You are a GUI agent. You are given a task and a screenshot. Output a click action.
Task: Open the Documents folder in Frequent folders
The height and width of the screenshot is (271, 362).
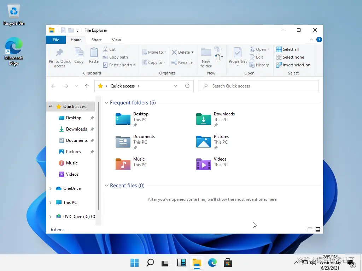[135, 142]
